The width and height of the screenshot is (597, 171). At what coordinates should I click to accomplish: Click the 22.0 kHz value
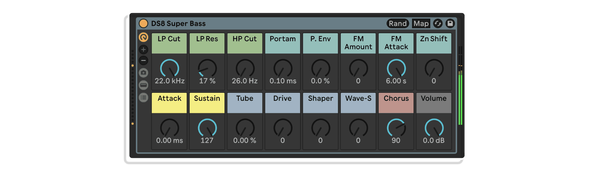click(x=169, y=81)
